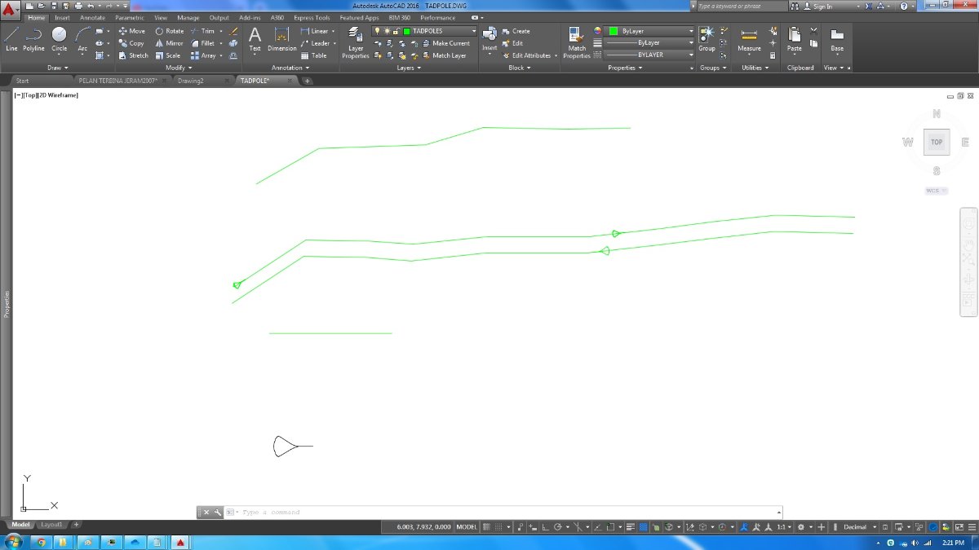Switch to the Drawing2 file tab
The image size is (979, 550).
coord(190,81)
